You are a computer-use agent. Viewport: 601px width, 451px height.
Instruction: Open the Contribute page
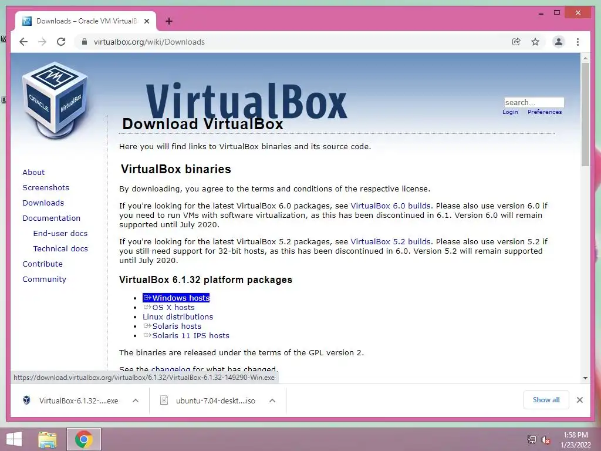[42, 264]
